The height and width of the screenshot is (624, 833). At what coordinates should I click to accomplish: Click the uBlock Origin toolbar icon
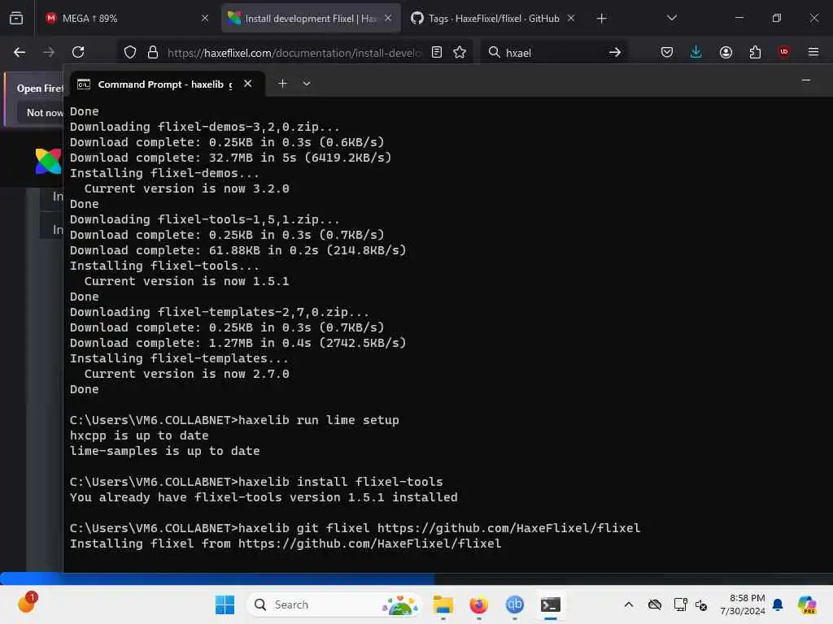(x=783, y=51)
